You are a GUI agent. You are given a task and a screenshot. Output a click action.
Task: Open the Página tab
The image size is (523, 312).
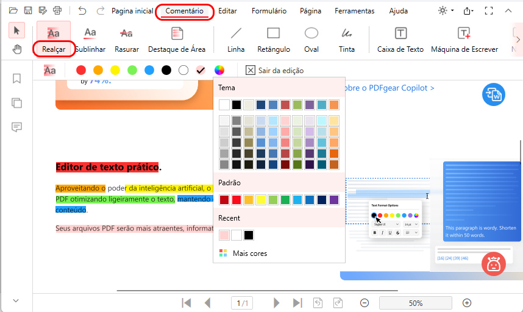(x=310, y=11)
